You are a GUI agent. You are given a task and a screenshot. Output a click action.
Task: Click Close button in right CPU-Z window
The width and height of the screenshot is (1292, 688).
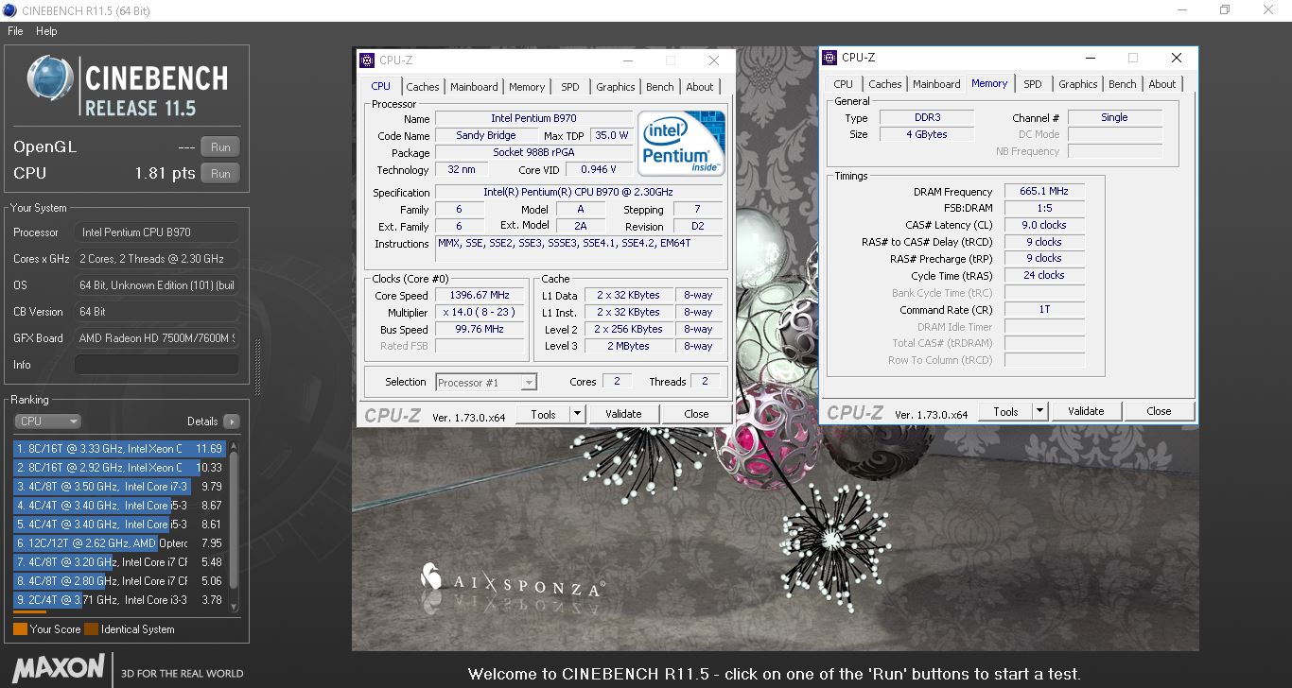(x=1159, y=411)
